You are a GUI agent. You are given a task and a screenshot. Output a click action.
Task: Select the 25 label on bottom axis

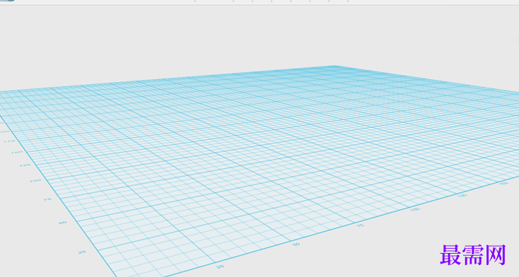220,266
